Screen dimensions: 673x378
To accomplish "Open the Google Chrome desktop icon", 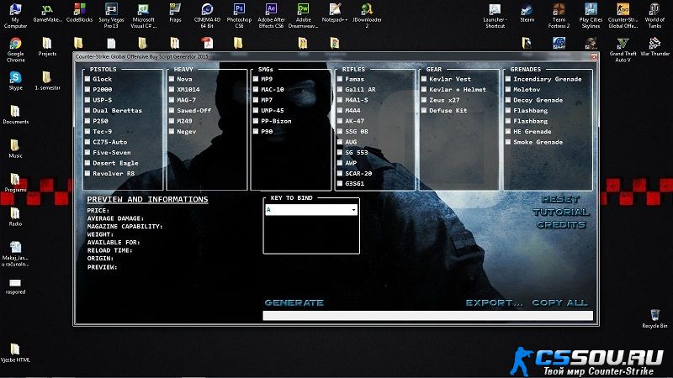I will tap(15, 50).
